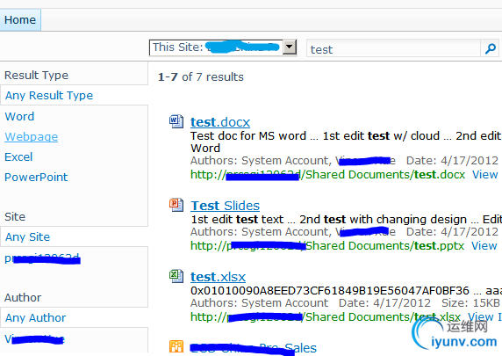
Task: Click 'Size: 15KB' under test.xlsx
Action: point(470,303)
